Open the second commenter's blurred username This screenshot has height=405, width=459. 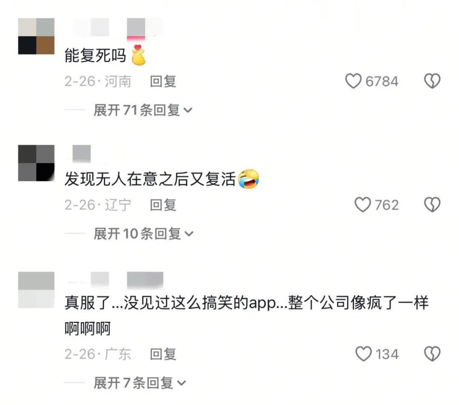(82, 154)
